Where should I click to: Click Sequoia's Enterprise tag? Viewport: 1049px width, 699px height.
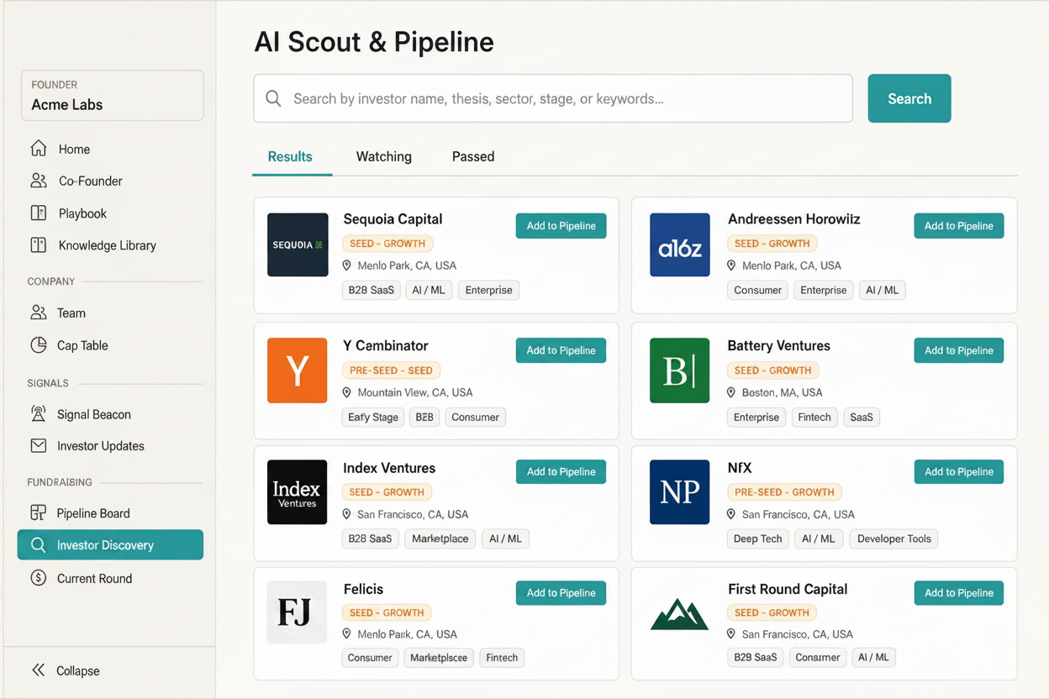(x=488, y=290)
